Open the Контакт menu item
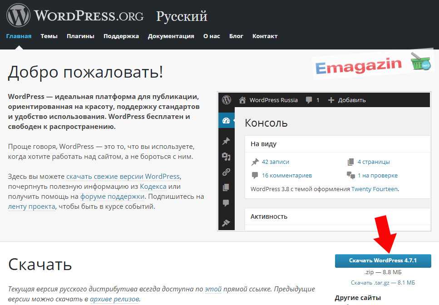Screen dimensions: 439x305 point(265,36)
